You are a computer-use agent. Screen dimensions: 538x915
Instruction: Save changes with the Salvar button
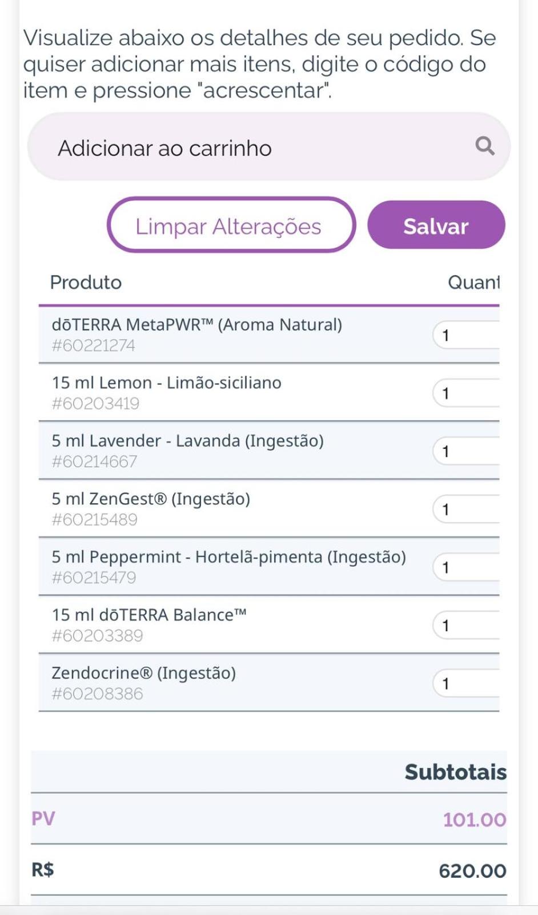pos(436,225)
